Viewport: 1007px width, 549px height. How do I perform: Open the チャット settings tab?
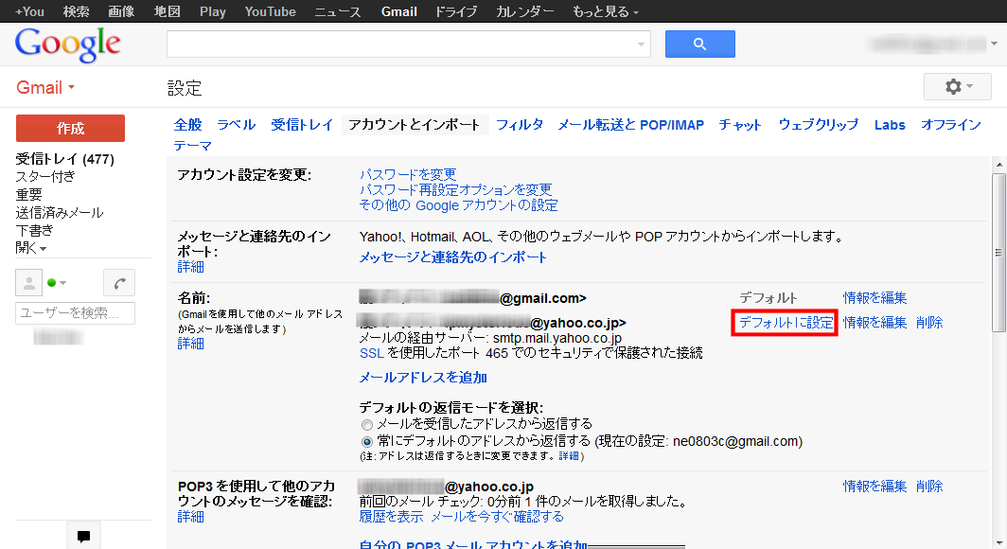(x=740, y=125)
